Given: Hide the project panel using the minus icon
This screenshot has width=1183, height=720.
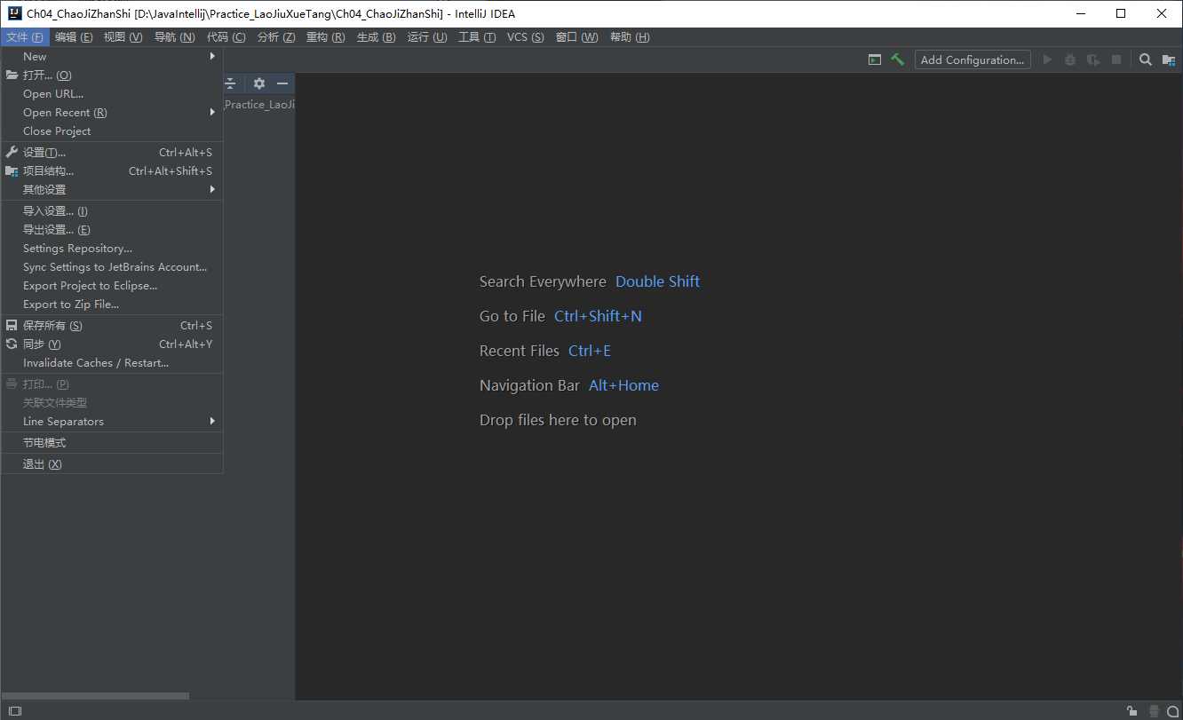Looking at the screenshot, I should click(x=282, y=83).
